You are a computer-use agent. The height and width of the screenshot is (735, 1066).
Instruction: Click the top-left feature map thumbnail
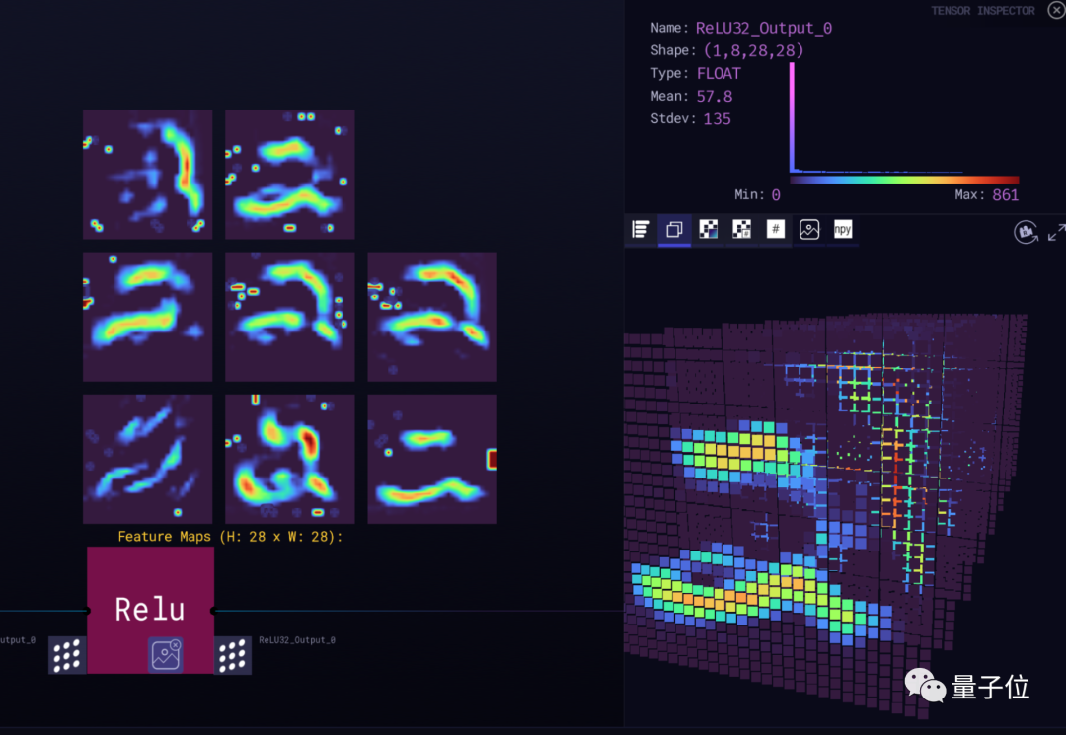click(147, 174)
